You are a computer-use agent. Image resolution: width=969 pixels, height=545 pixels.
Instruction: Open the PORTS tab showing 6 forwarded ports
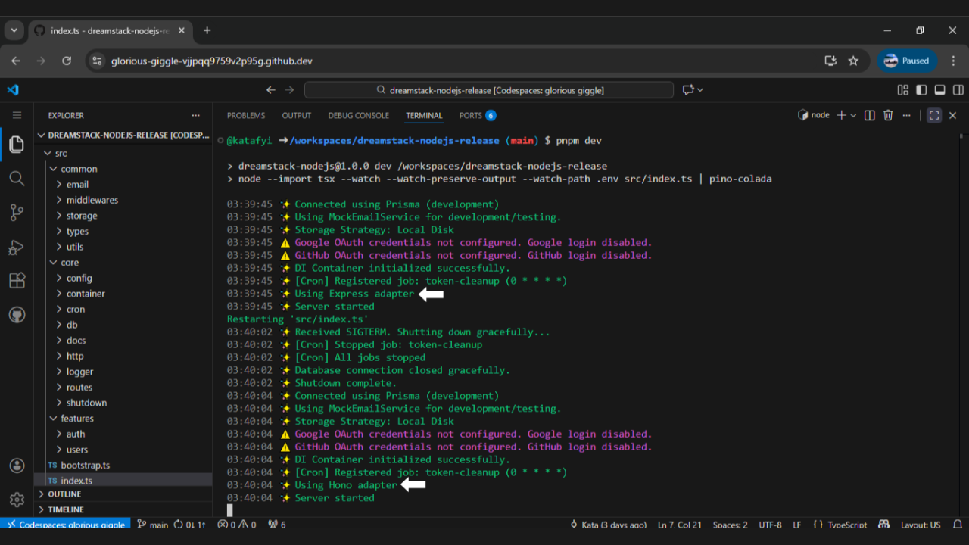477,115
